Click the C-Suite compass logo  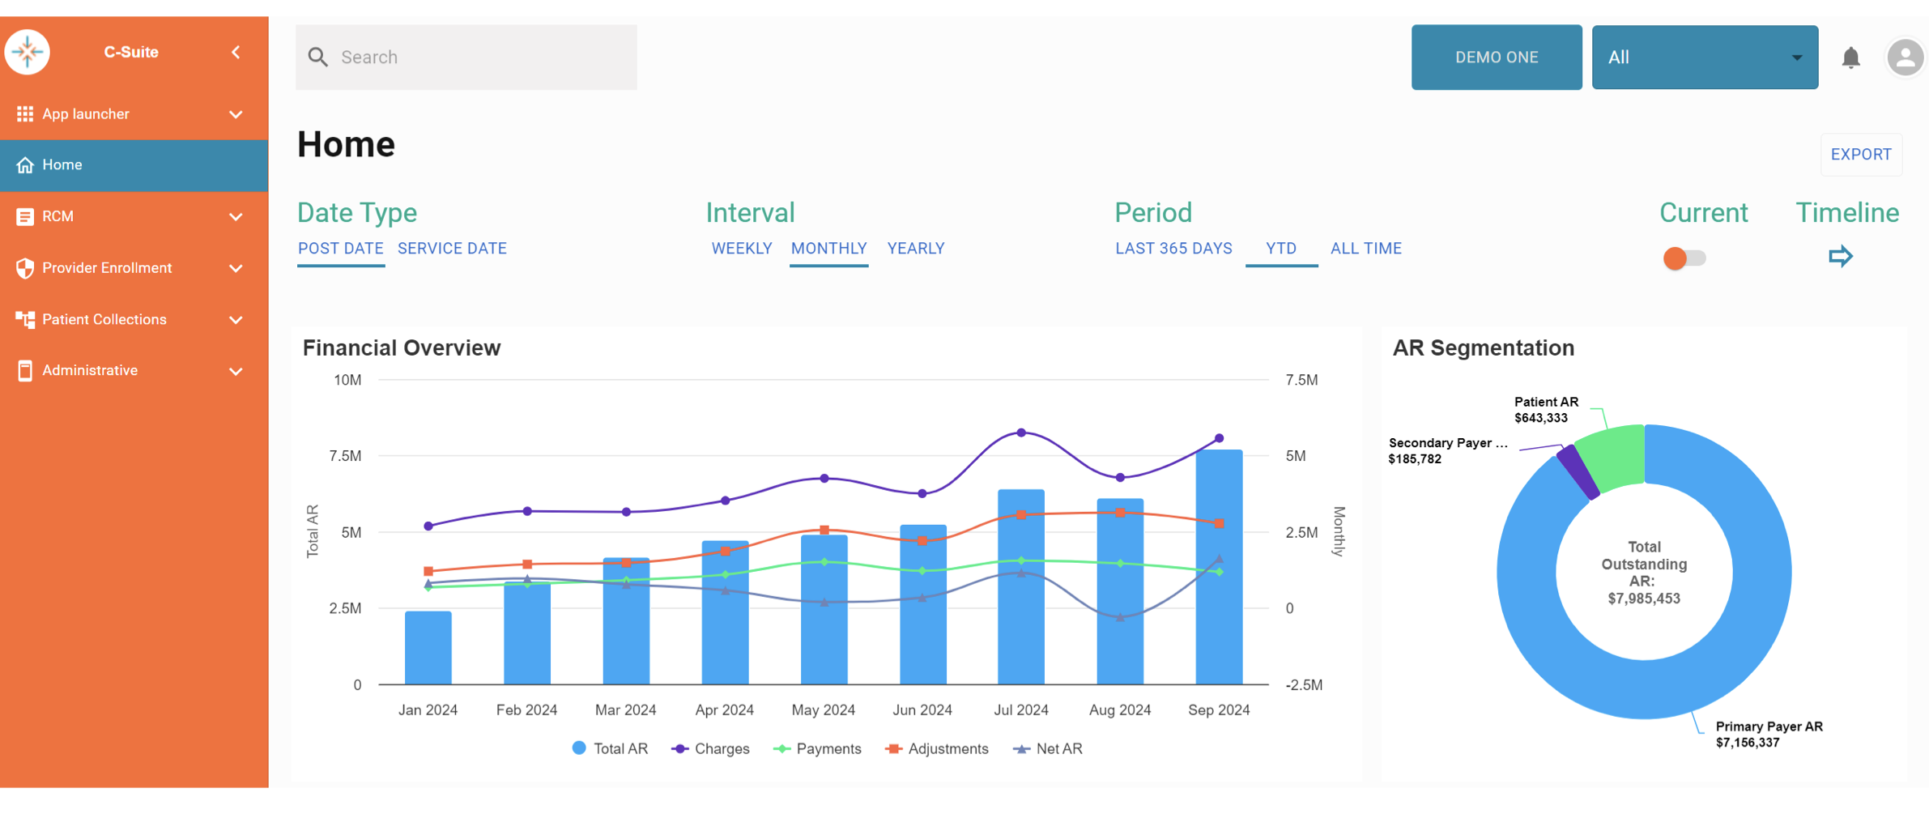(x=28, y=52)
